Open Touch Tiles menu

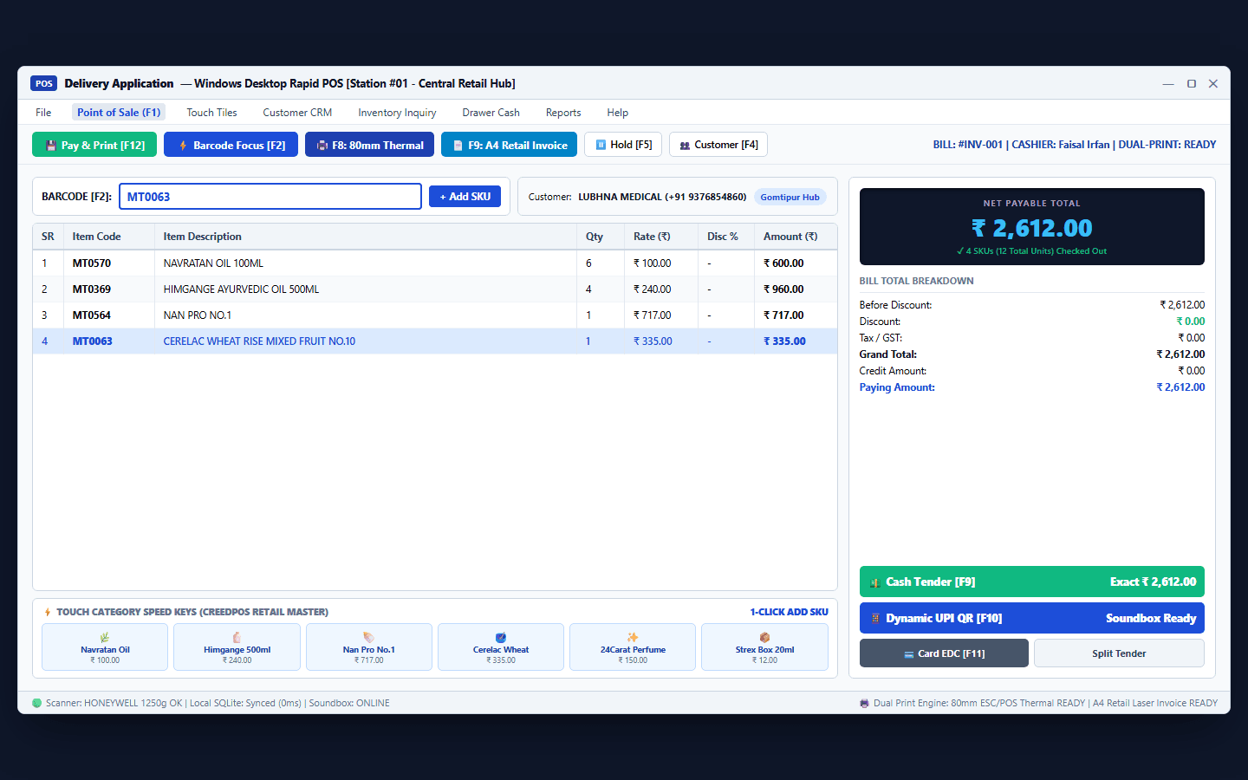point(211,113)
